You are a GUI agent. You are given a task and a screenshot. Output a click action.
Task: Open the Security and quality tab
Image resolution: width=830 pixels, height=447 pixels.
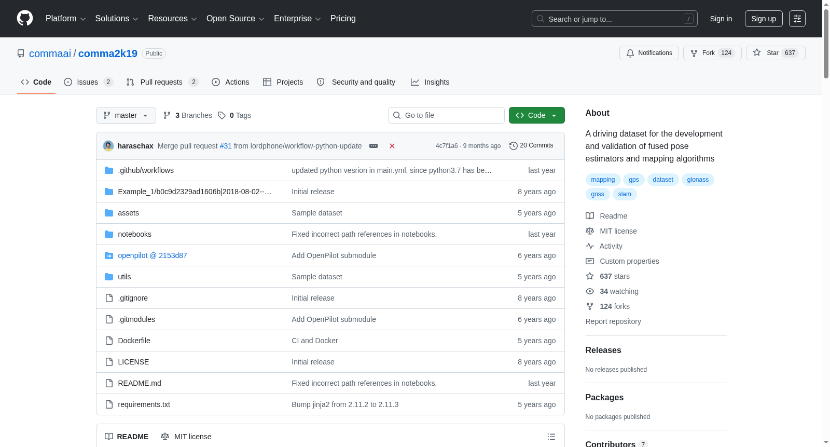click(x=356, y=82)
